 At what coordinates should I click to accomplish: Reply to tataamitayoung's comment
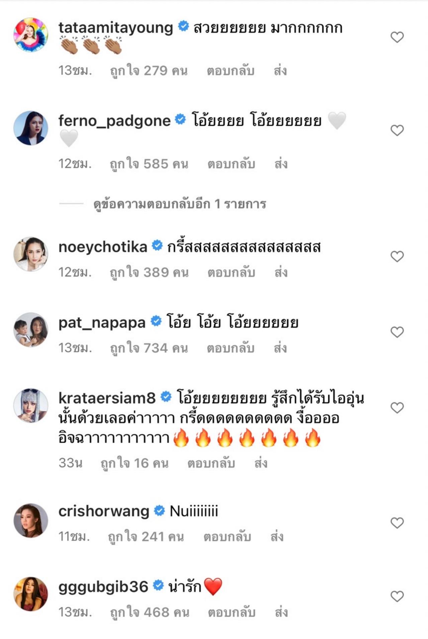pyautogui.click(x=230, y=71)
